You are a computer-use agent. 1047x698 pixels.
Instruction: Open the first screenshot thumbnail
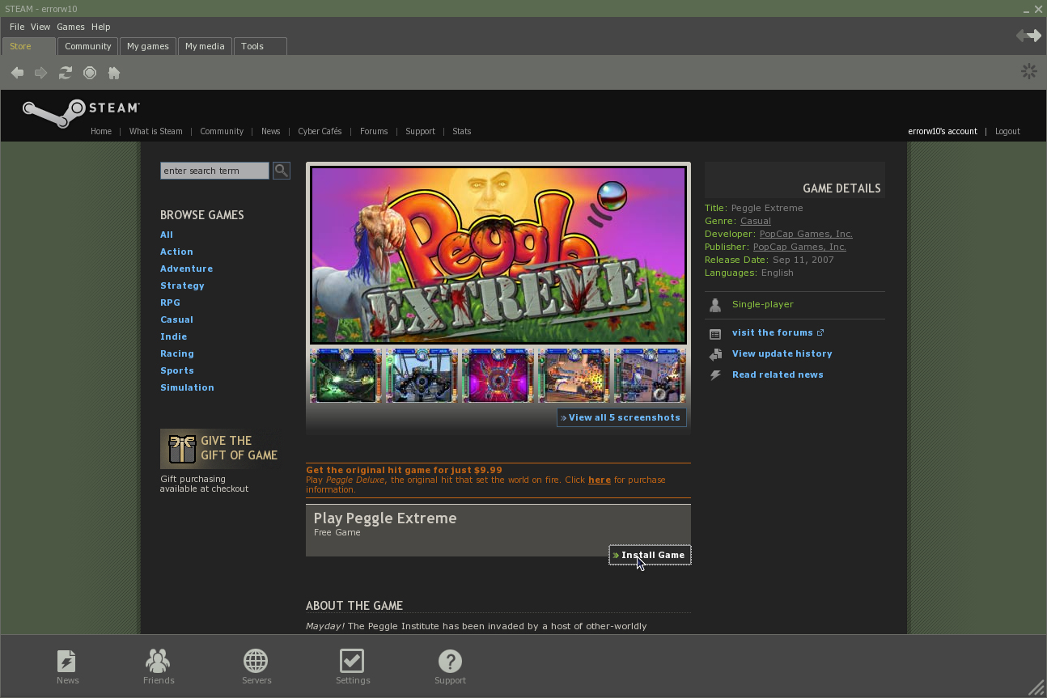[345, 375]
